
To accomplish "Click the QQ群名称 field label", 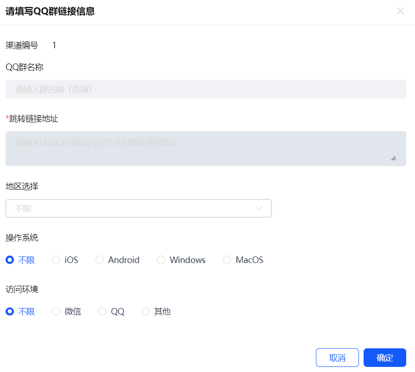I will [x=25, y=67].
